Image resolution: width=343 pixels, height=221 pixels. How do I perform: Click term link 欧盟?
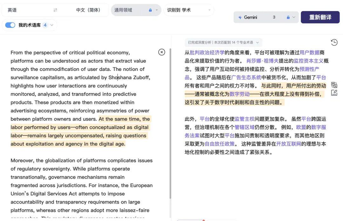point(301,127)
